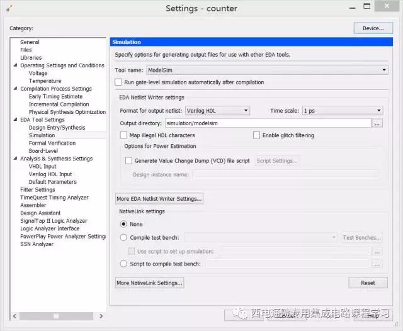The image size is (403, 331).
Task: Select Formal Verification category
Action: (52, 143)
